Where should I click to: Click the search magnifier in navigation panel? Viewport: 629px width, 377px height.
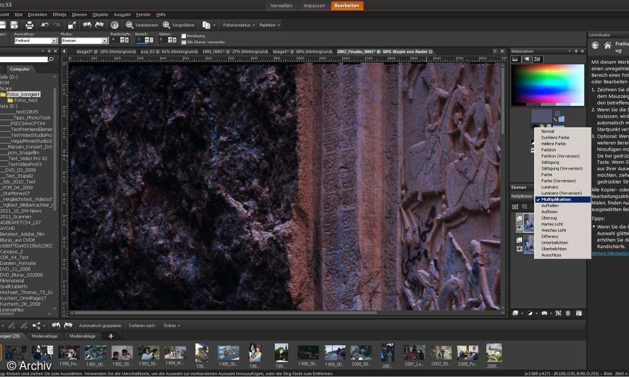click(51, 60)
